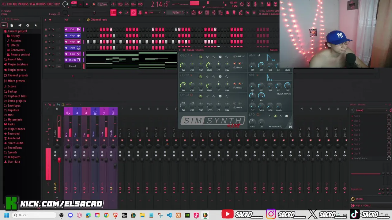392x220 pixels.
Task: Click the record button
Action: [x=94, y=4]
